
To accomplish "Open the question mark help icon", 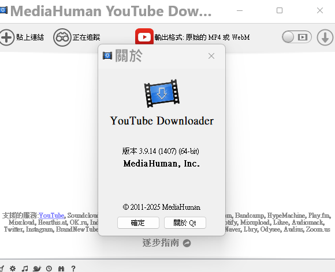I will pyautogui.click(x=73, y=269).
